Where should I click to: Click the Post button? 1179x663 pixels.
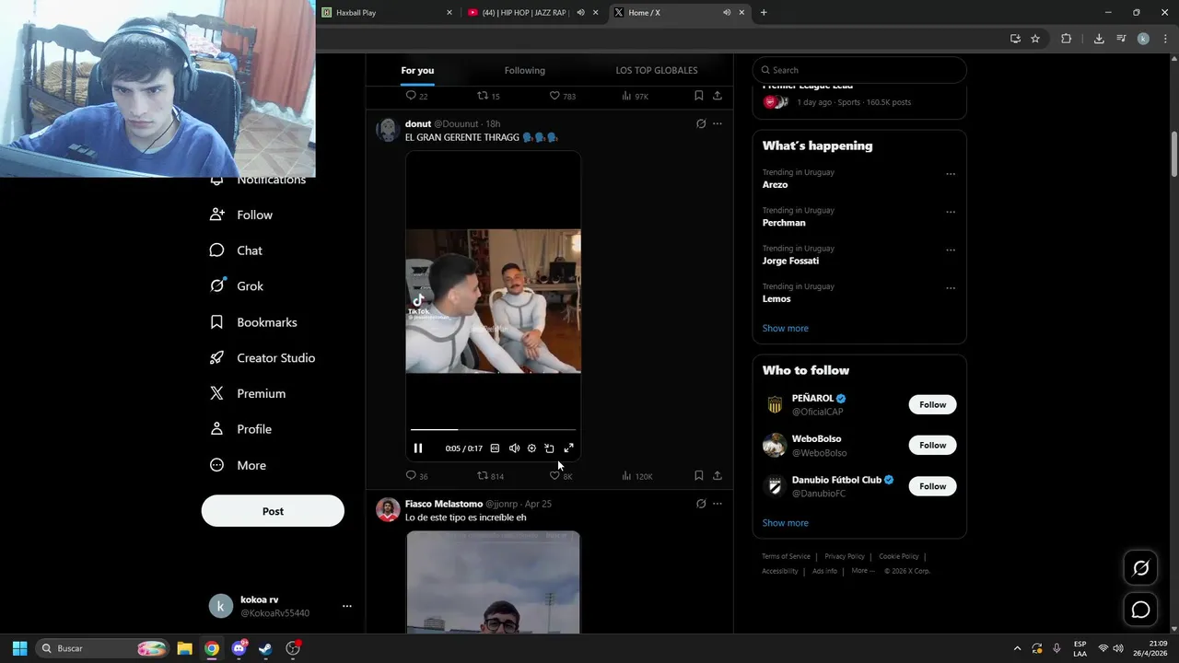coord(273,511)
